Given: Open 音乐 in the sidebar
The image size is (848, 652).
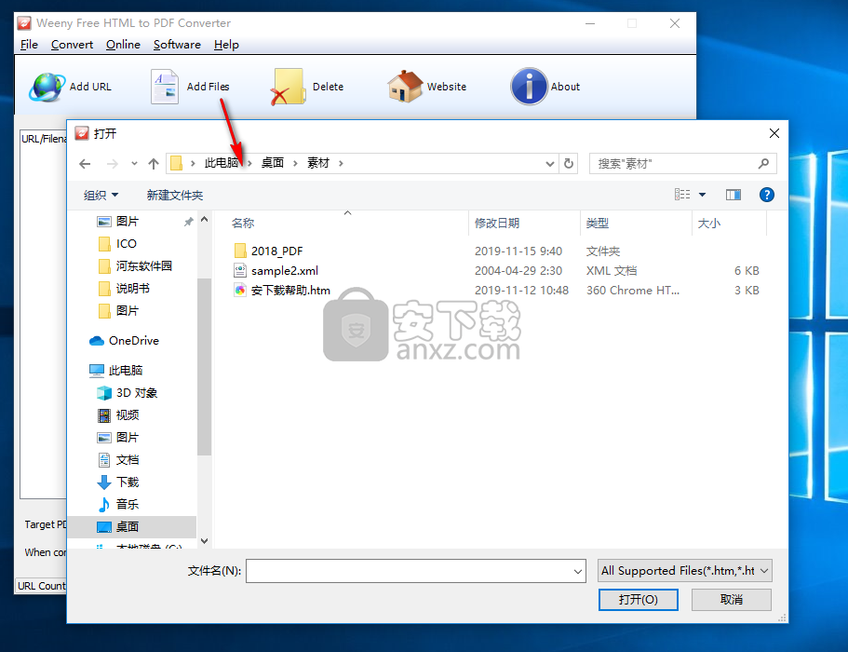Looking at the screenshot, I should tap(128, 504).
